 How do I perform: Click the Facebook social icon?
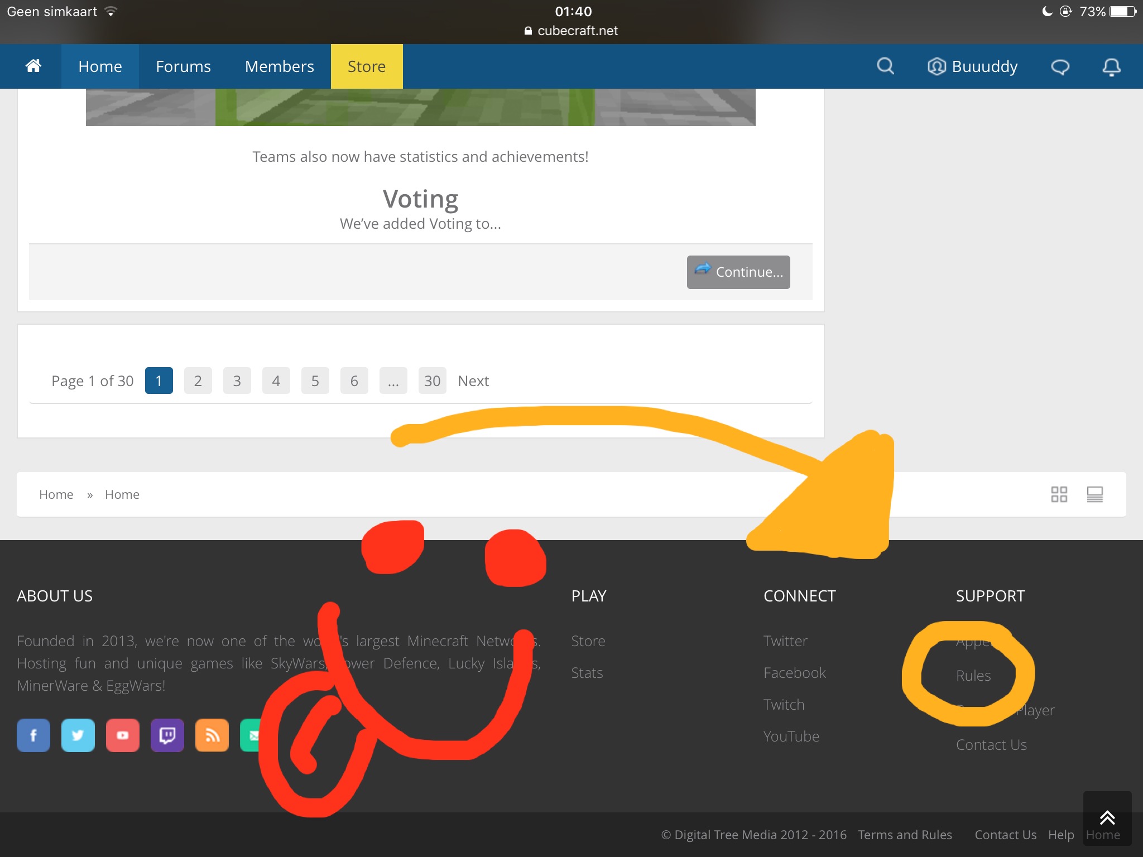pyautogui.click(x=33, y=735)
